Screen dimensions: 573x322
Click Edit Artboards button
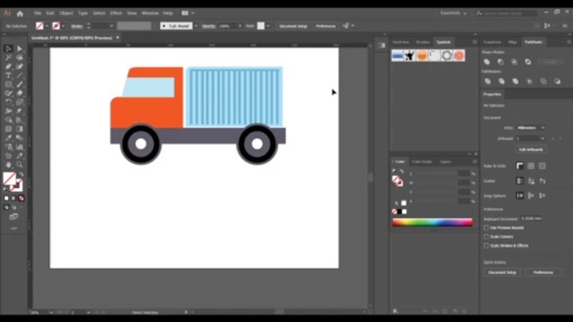[531, 149]
